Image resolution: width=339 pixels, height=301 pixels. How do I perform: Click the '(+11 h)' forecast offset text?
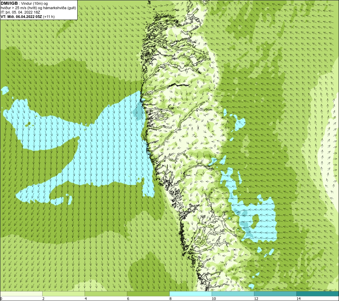[49, 17]
